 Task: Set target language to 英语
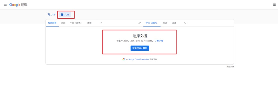(x=165, y=23)
